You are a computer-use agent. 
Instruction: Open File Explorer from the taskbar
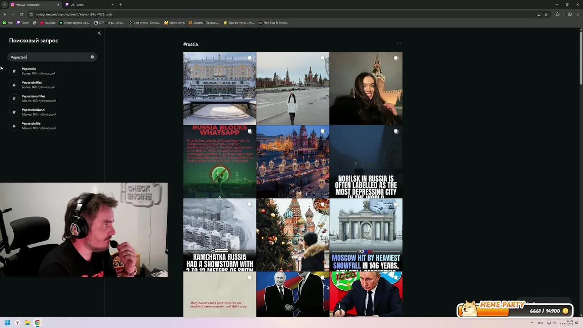coord(27,323)
